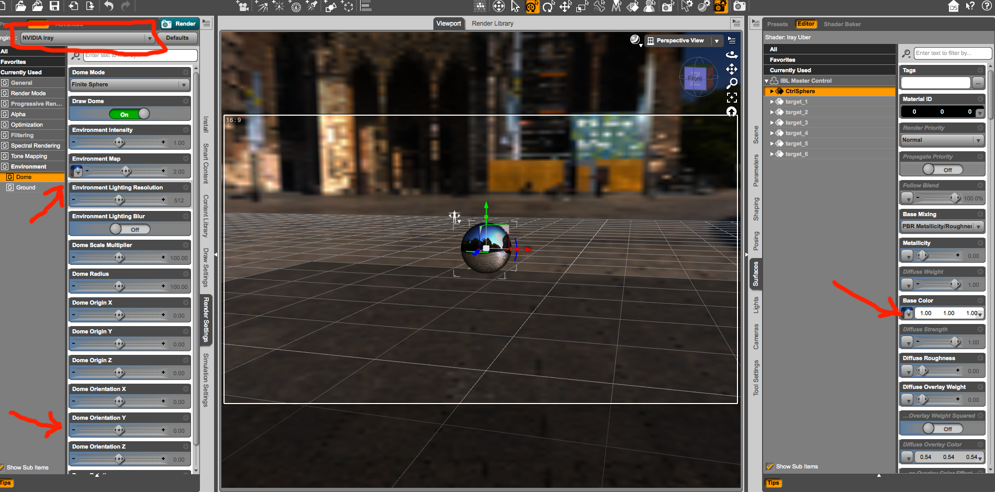Create a new null object
This screenshot has height=492, width=995.
pos(347,6)
